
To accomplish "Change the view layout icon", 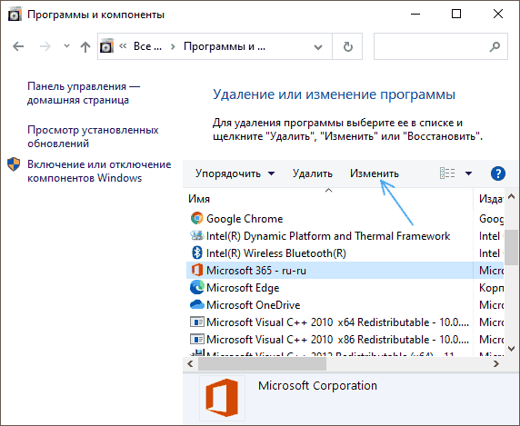I will (x=447, y=173).
